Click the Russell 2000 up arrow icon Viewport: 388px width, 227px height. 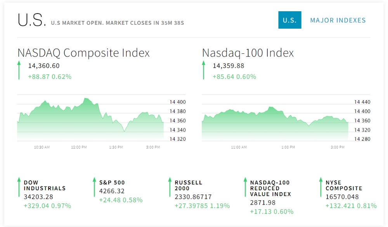[x=170, y=187]
